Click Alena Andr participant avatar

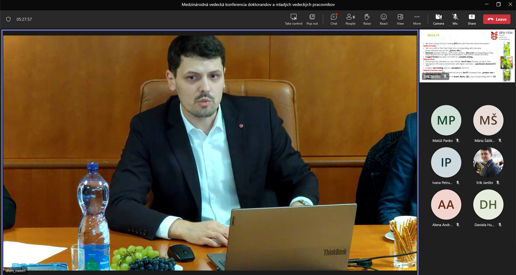446,205
